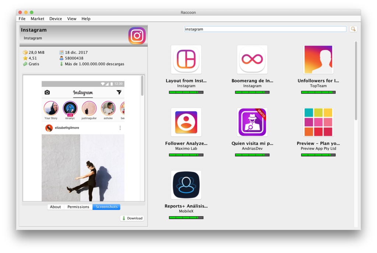Click the magnifier search button

(353, 29)
